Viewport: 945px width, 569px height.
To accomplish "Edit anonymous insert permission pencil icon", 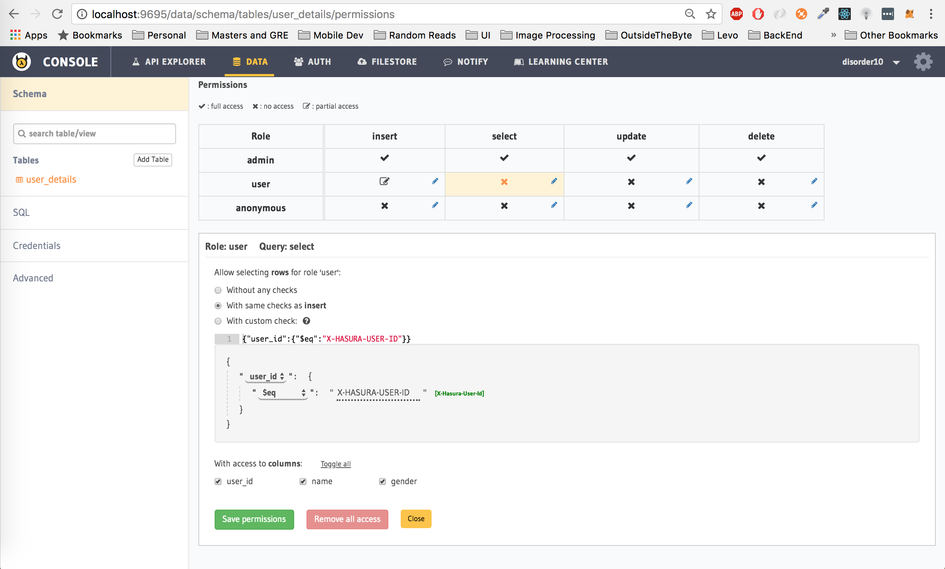I will pyautogui.click(x=435, y=205).
